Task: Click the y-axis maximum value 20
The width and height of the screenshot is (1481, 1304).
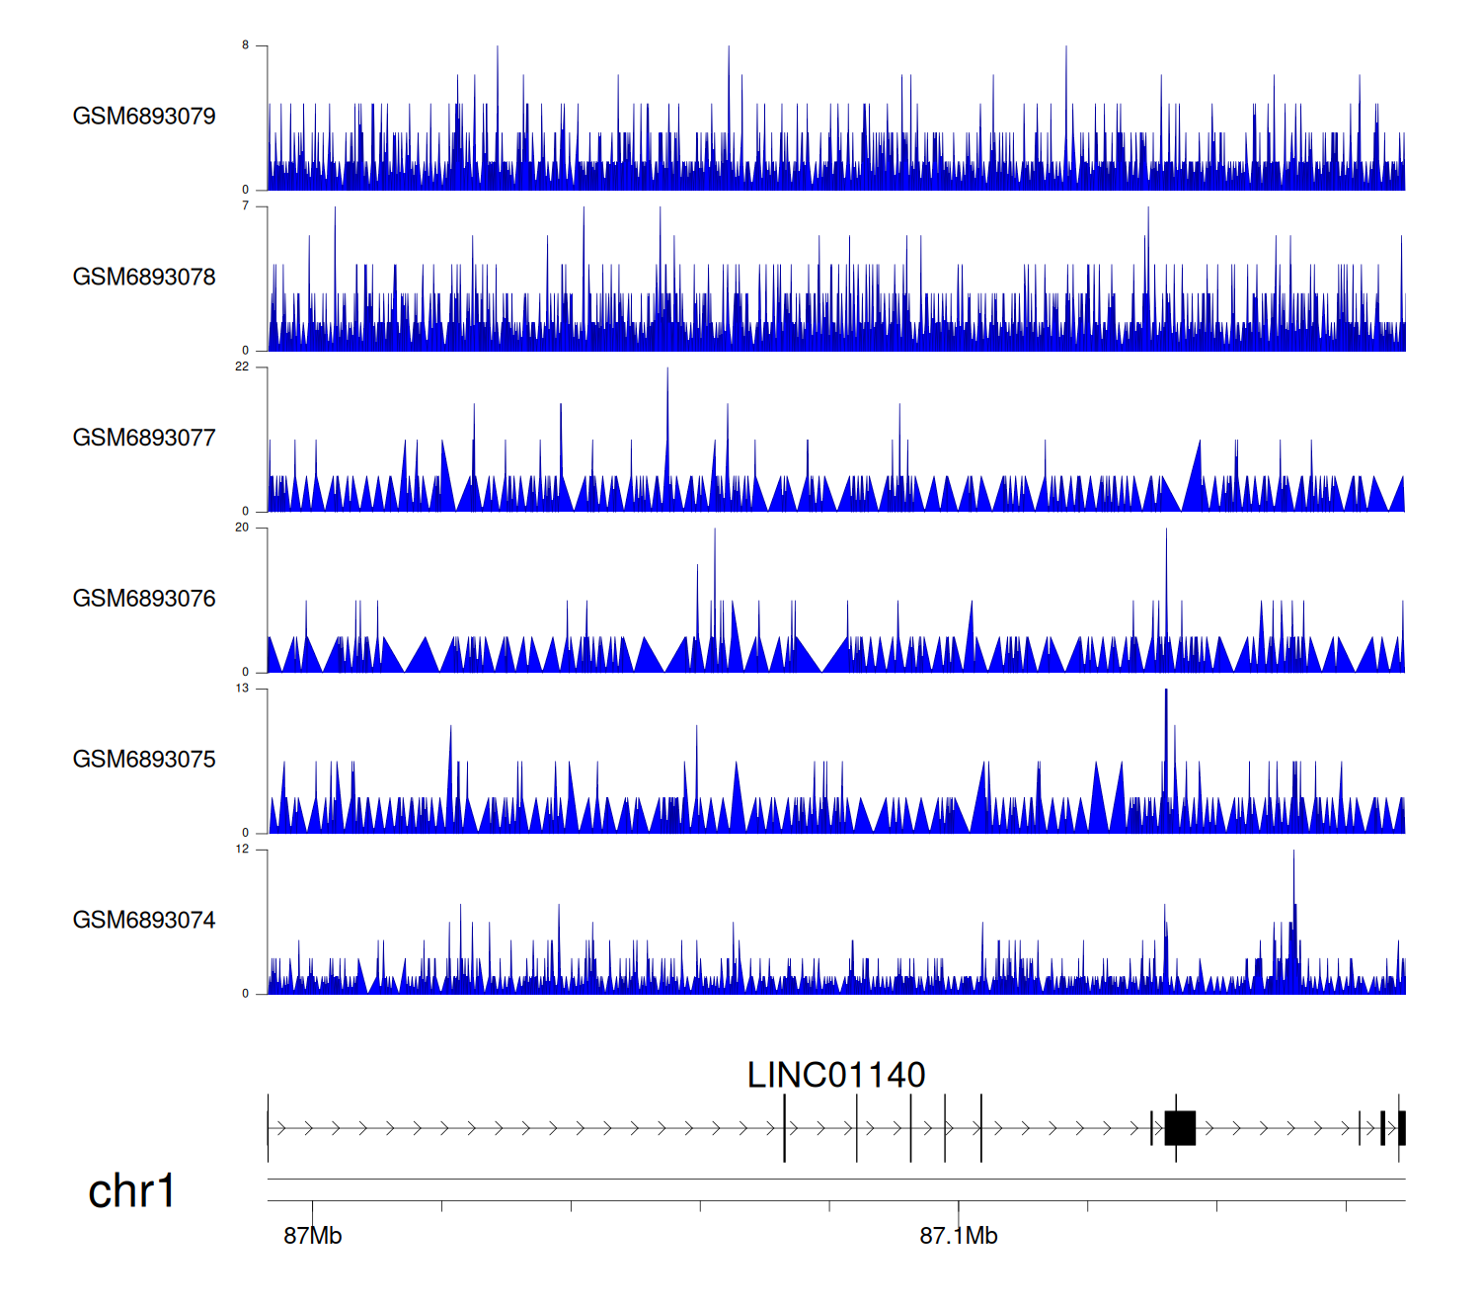Action: pos(242,528)
